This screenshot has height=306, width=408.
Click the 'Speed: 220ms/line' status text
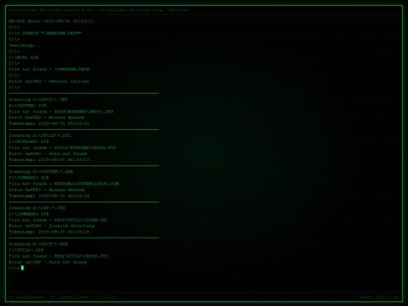[379, 297]
